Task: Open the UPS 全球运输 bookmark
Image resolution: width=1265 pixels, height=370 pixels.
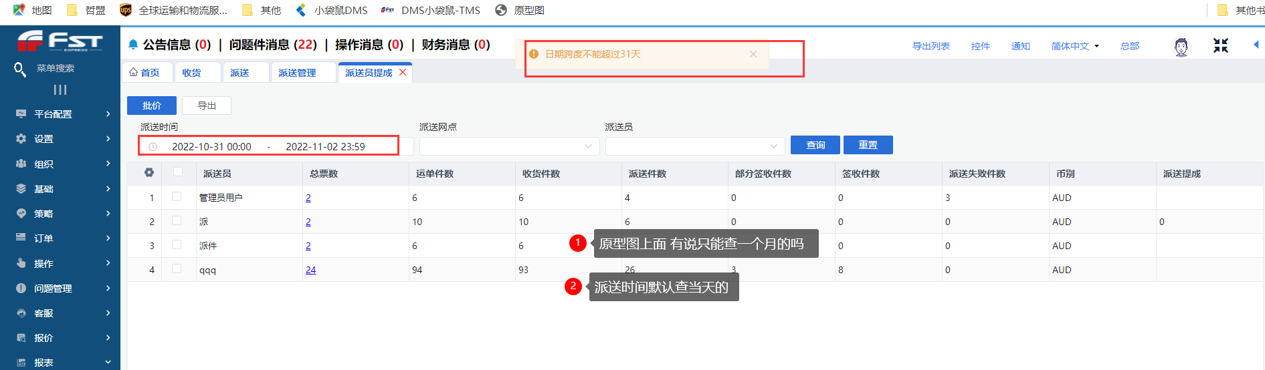Action: click(x=173, y=10)
